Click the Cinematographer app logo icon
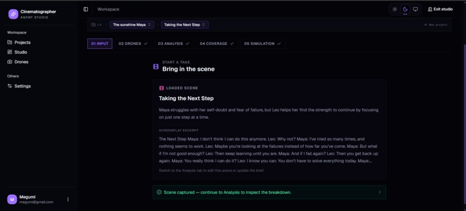Screen dimensions: 466x211 13,14
